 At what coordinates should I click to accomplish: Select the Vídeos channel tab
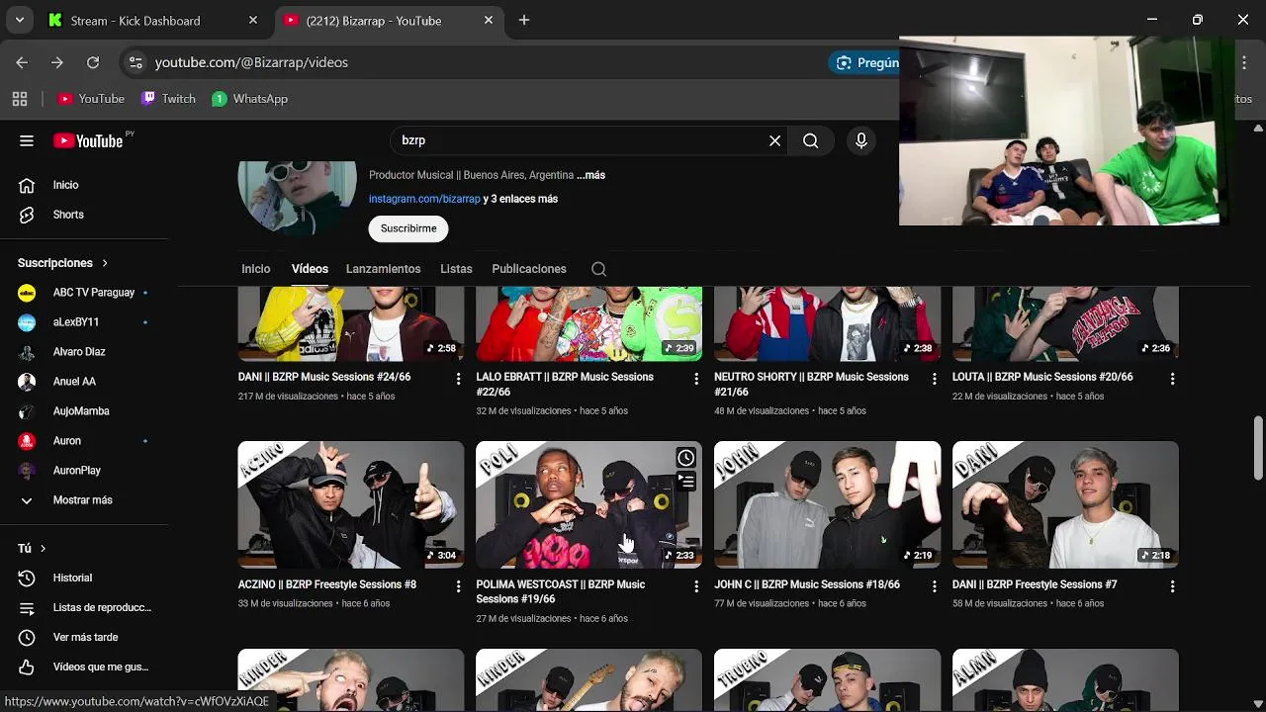tap(310, 269)
